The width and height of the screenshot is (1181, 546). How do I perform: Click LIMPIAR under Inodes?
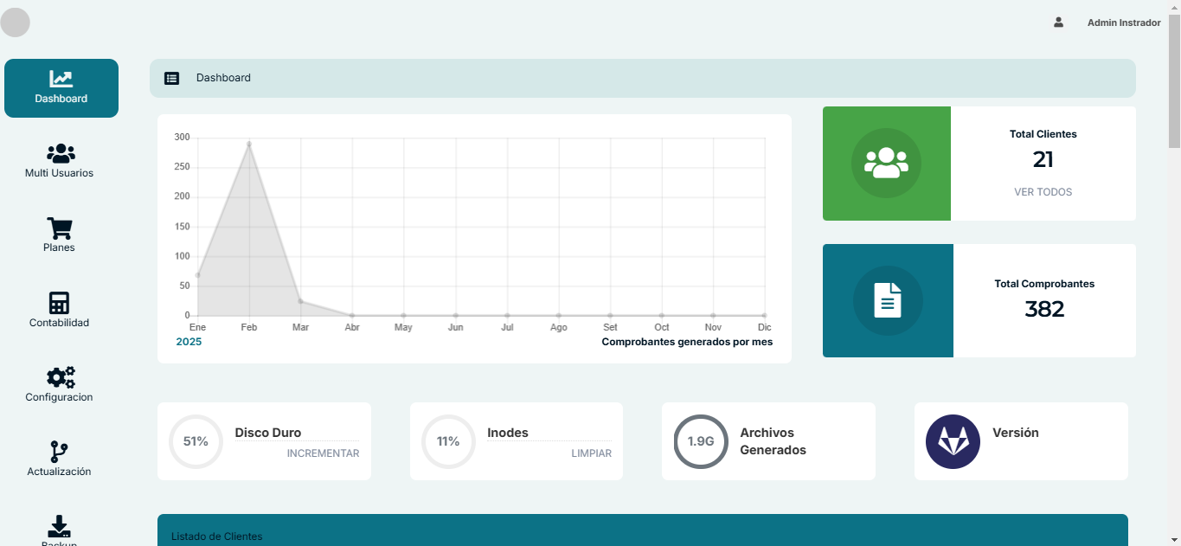(591, 453)
